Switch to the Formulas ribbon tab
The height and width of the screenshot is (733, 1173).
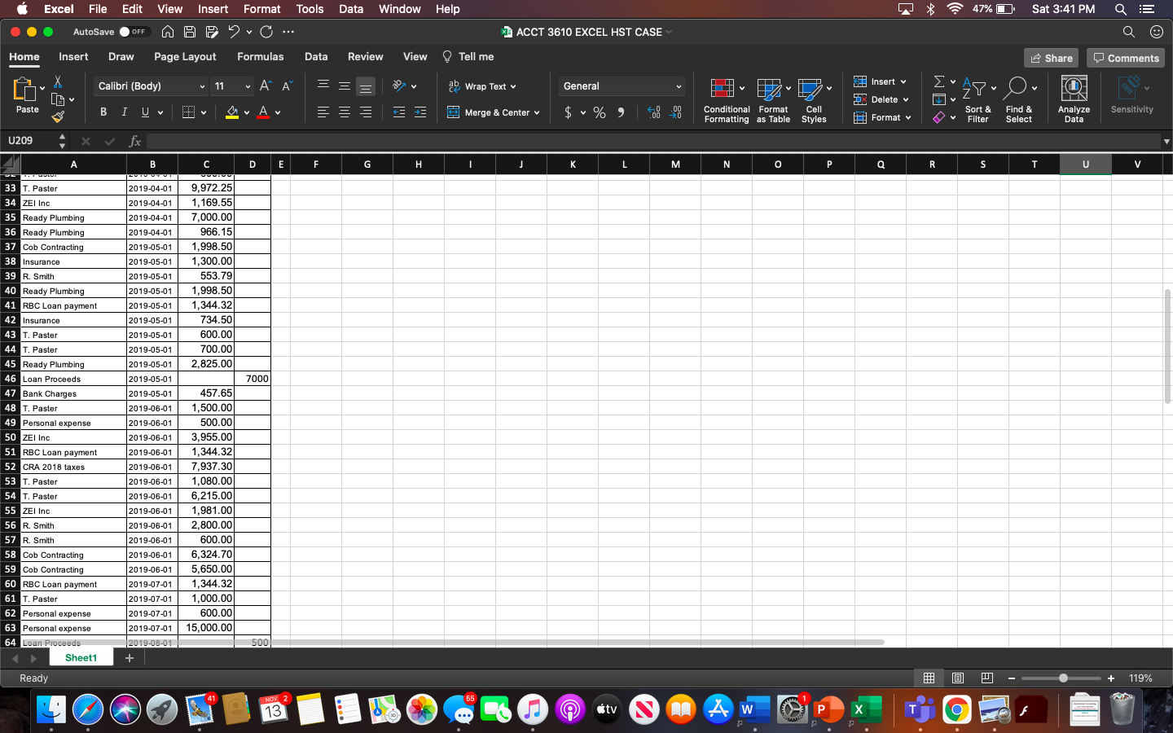[260, 57]
